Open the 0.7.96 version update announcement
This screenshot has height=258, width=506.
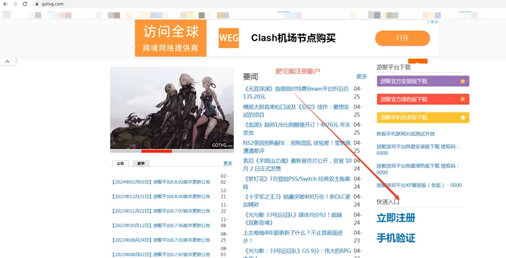161,226
